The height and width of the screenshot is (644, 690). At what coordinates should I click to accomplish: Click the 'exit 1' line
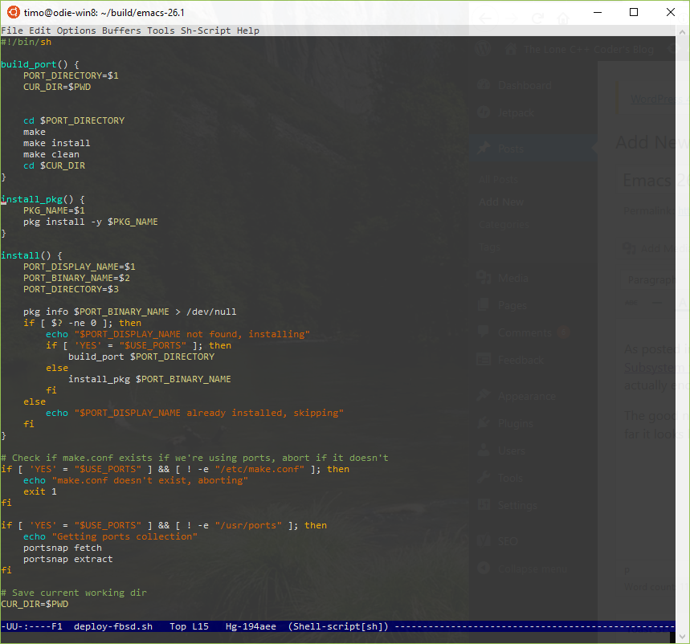(x=40, y=491)
